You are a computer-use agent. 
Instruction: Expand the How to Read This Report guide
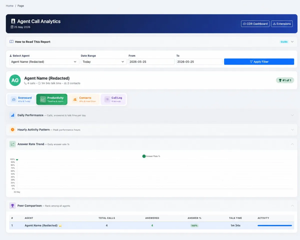click(292, 42)
